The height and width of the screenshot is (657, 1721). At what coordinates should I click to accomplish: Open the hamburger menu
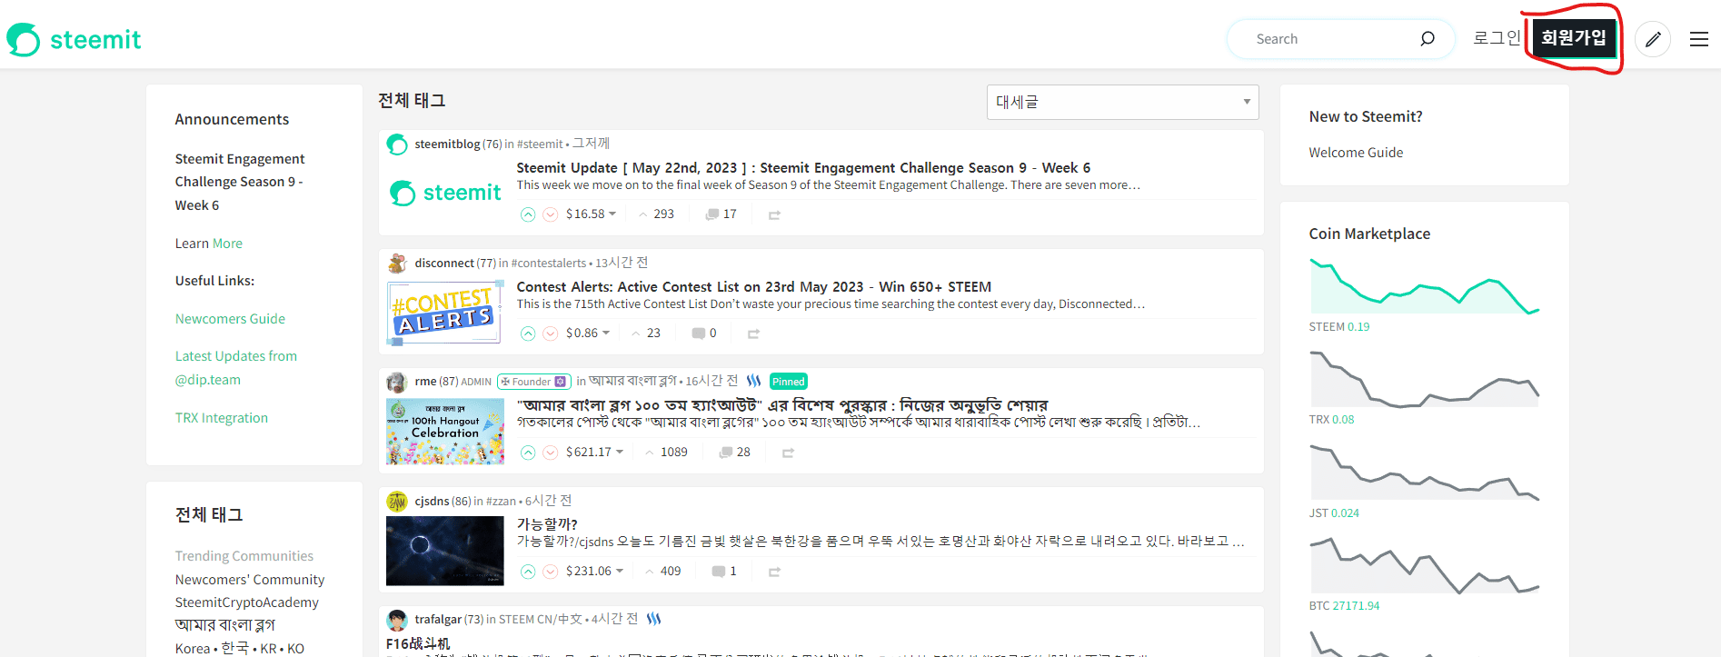tap(1699, 39)
